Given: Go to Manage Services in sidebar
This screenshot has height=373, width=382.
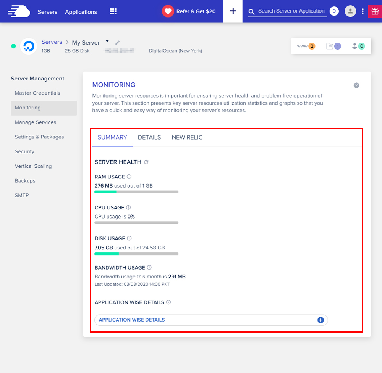Looking at the screenshot, I should click(x=35, y=122).
